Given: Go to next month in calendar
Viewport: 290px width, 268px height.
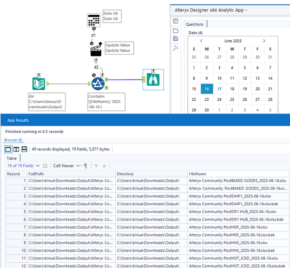Looking at the screenshot, I should (x=264, y=41).
